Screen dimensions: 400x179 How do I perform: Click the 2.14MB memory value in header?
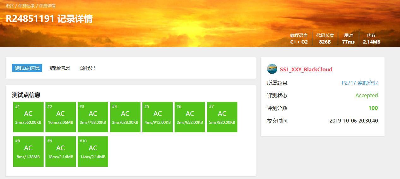[372, 42]
